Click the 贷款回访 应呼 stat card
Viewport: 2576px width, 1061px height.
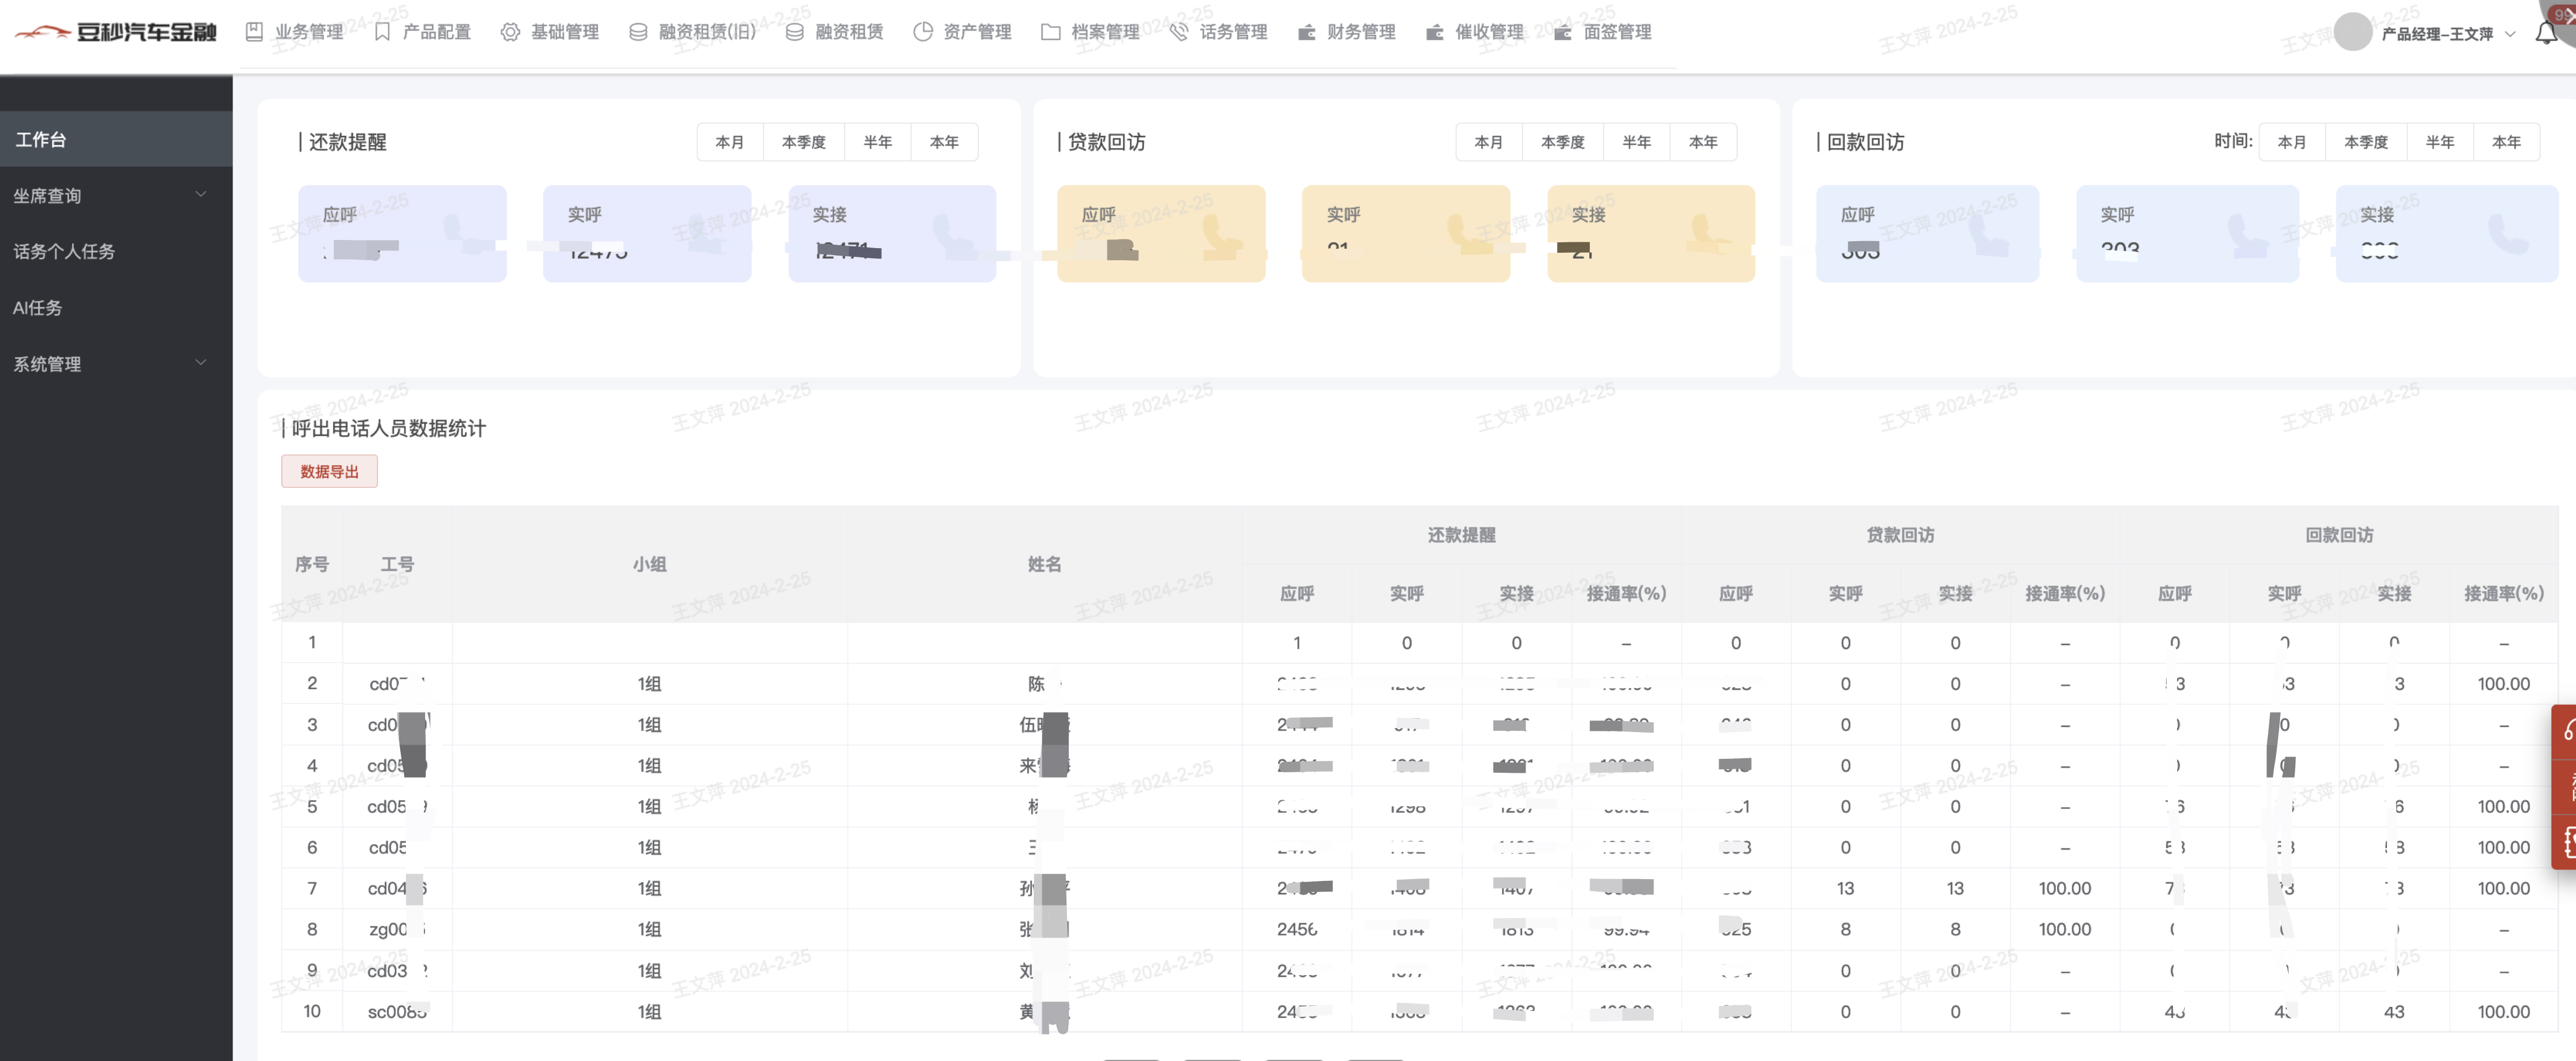[1160, 233]
